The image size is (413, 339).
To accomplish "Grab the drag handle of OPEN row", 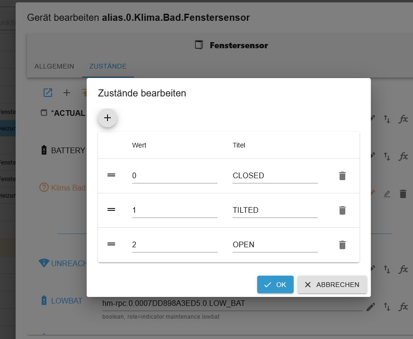I will pos(111,244).
